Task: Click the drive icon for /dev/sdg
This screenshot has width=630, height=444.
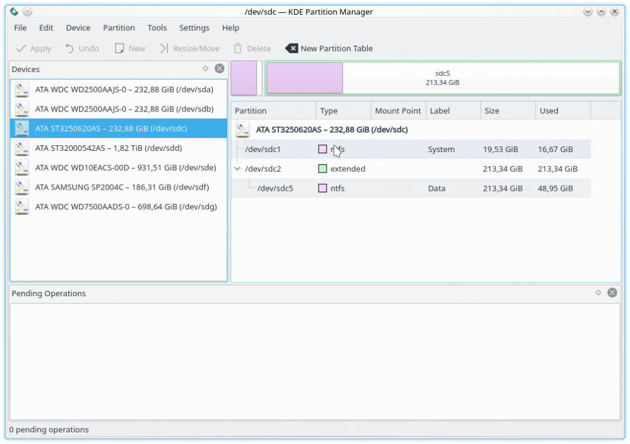Action: [22, 207]
